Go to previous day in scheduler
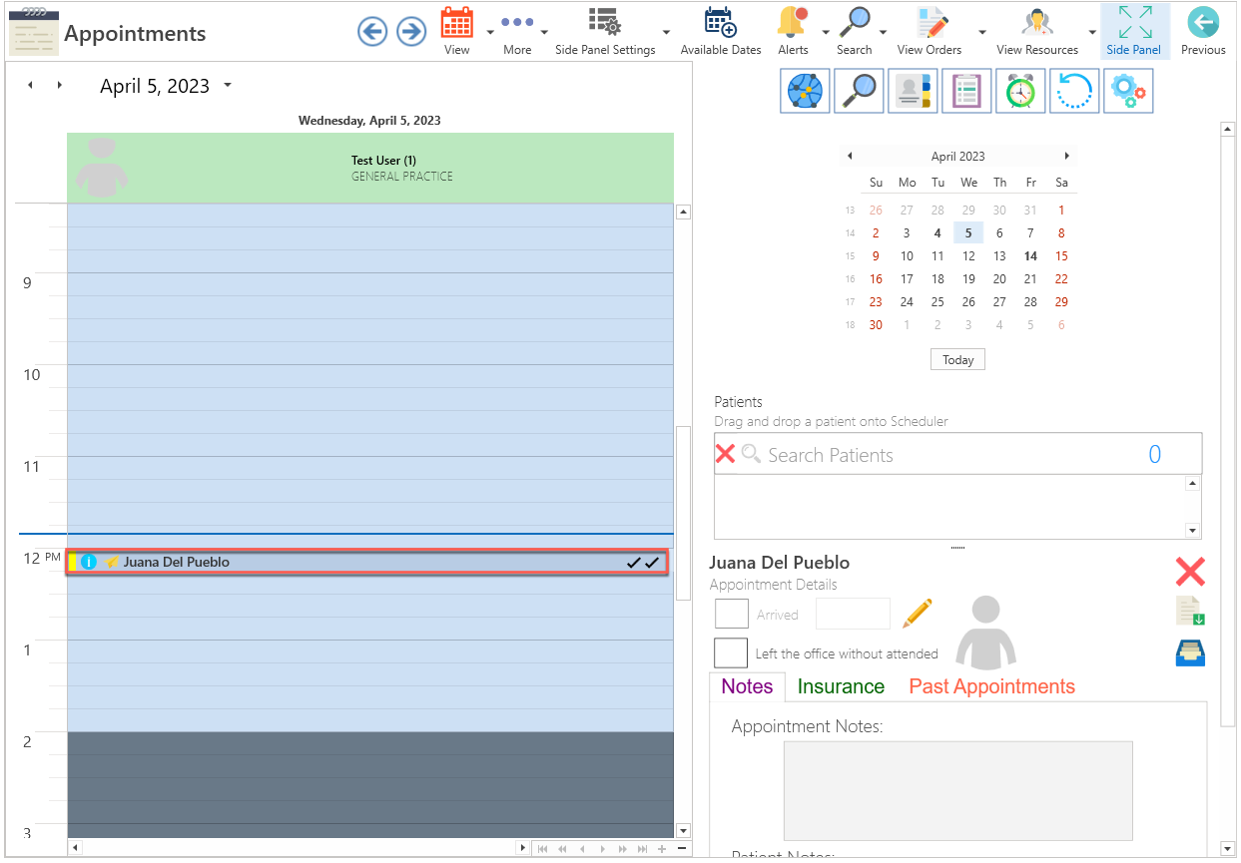 point(30,86)
